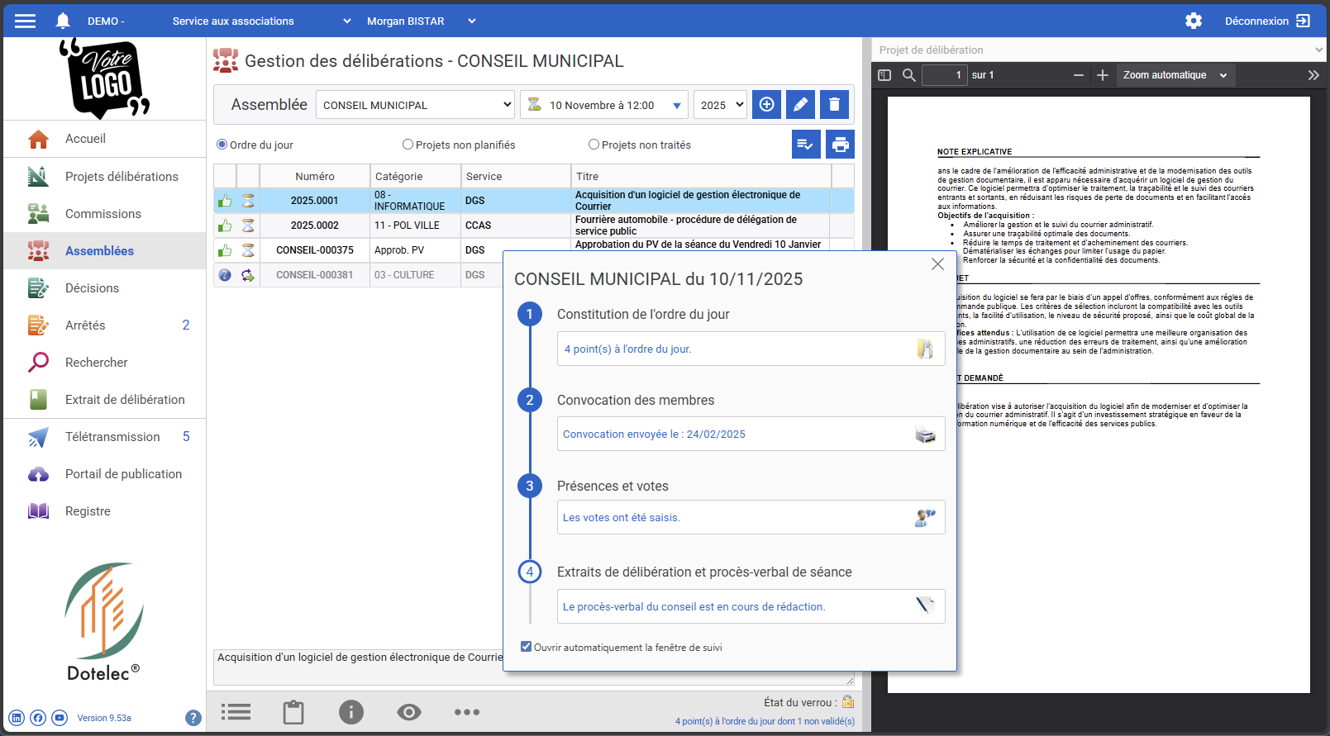The width and height of the screenshot is (1330, 736).
Task: Select 'Projets non planifiés' radio option
Action: pyautogui.click(x=408, y=145)
